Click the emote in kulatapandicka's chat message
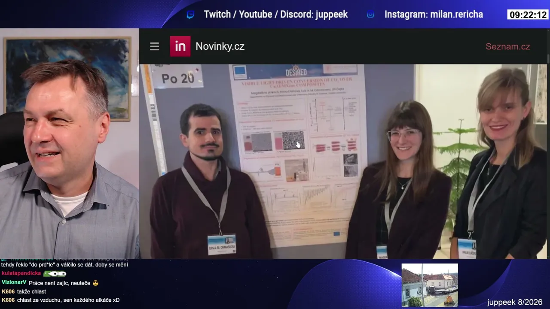550x309 pixels. pos(55,273)
